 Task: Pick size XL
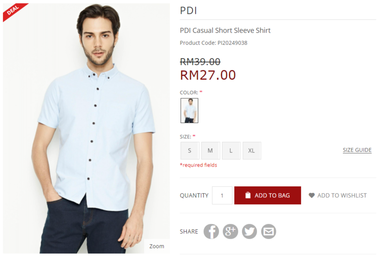point(252,150)
